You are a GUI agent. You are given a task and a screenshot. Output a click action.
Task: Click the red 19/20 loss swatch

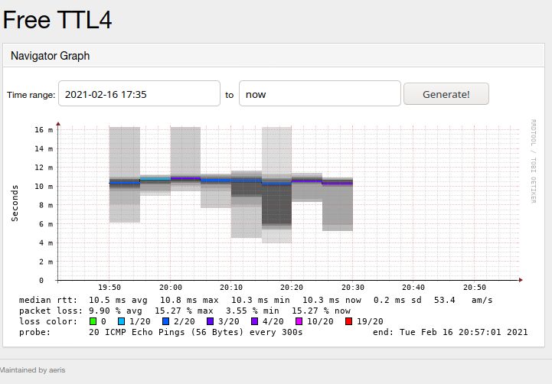(x=348, y=321)
